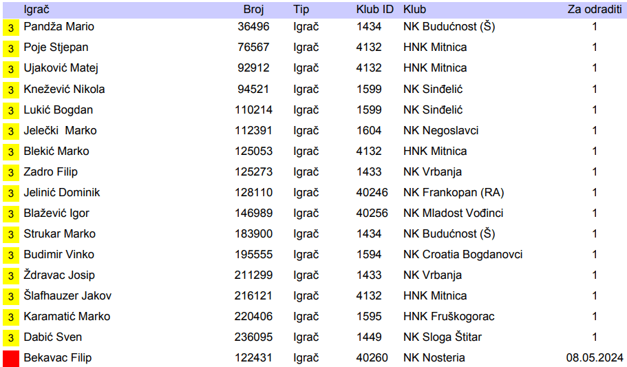Click club name NK Croatia Bogdanovci
This screenshot has width=627, height=367.
(x=463, y=255)
